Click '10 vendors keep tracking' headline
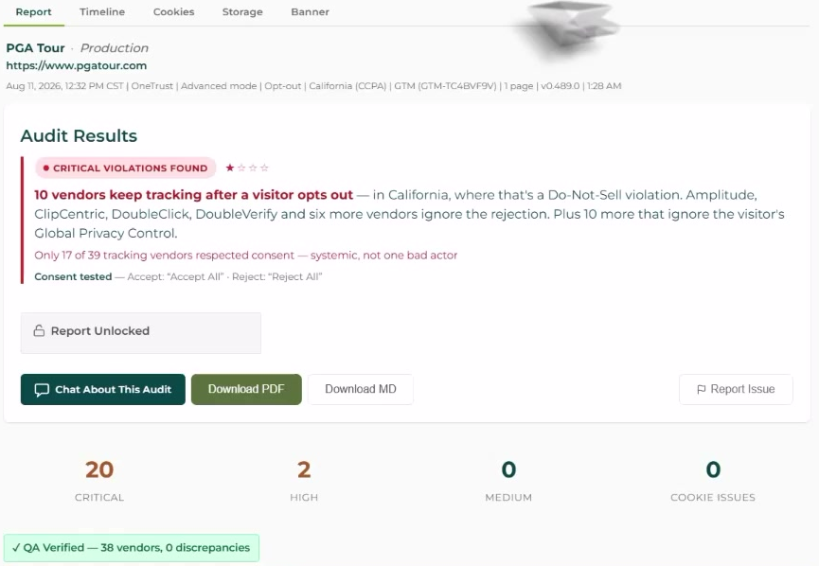Viewport: 819px width, 566px height. tap(193, 195)
